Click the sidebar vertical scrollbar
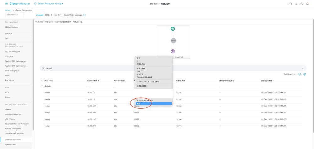The image size is (314, 149). coord(33,75)
